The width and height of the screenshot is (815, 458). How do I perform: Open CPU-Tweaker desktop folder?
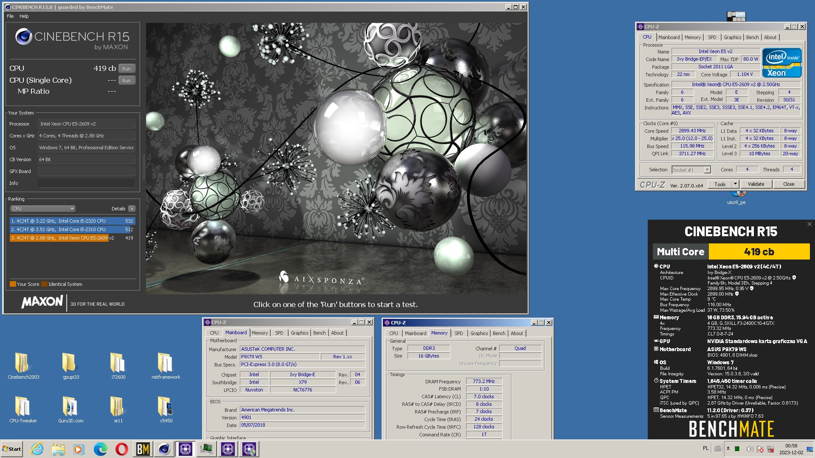(x=23, y=409)
